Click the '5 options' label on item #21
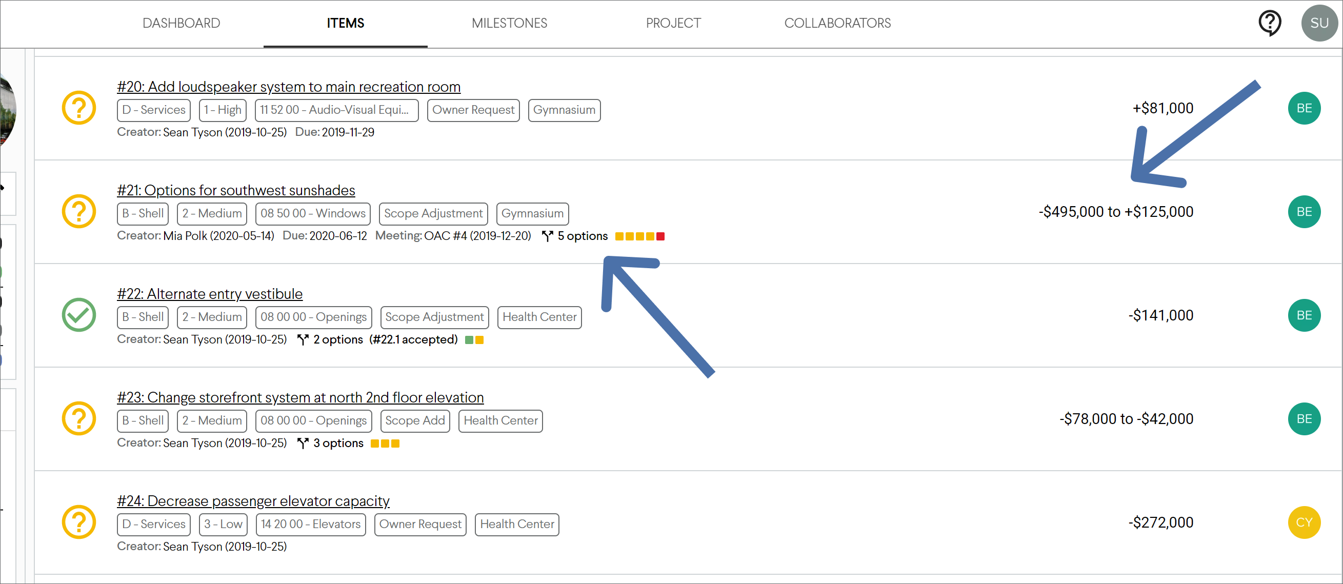Viewport: 1343px width, 584px height. (583, 236)
